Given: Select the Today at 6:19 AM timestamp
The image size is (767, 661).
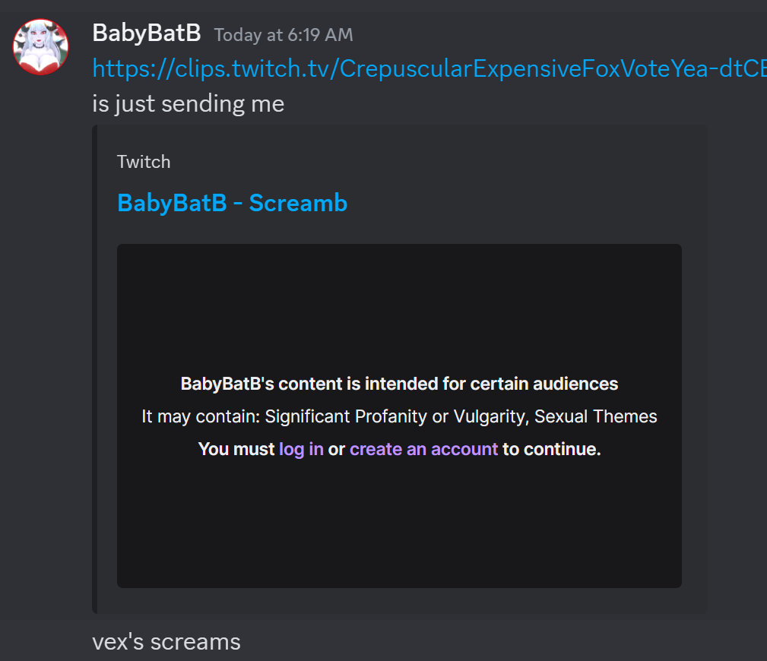Looking at the screenshot, I should pos(284,35).
